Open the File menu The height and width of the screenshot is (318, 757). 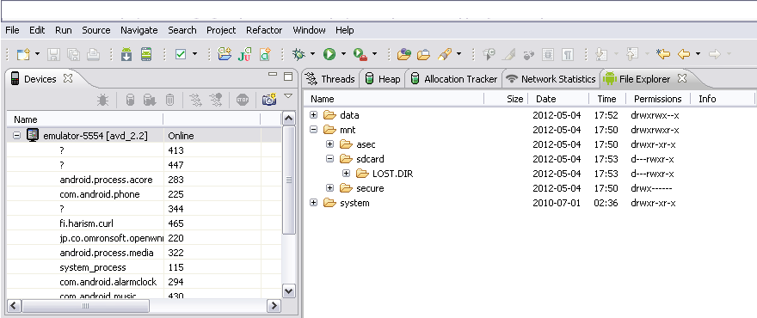(12, 30)
